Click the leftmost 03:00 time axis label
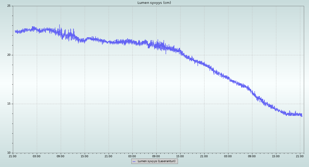This screenshot has width=309, height=167. tap(37, 156)
